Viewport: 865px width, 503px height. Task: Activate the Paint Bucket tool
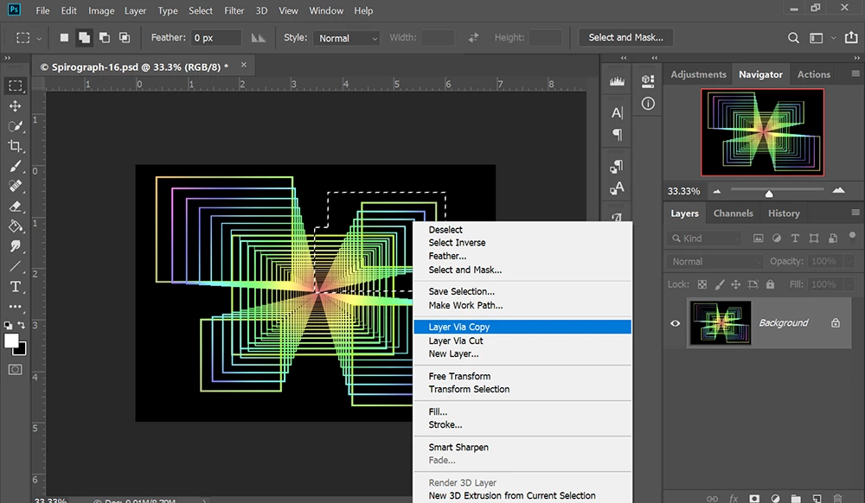(15, 226)
